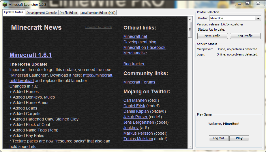Viewport: 266px width, 152px height.
Task: Open Daniel Frisk's Twitter link
Action: tap(134, 106)
